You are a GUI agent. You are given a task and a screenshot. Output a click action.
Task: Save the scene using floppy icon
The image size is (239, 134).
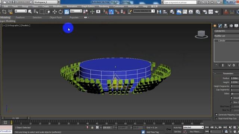click(x=13, y=2)
